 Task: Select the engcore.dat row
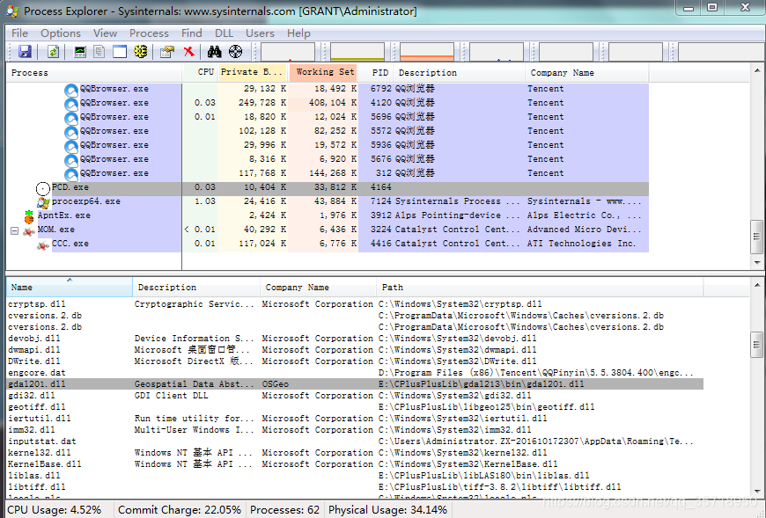(355, 373)
